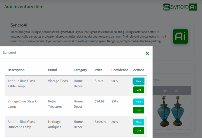This screenshot has height=138, width=202.
Task: Use the Vintage Blue Glass Oil Lamp suggestion
Action: [139, 110]
